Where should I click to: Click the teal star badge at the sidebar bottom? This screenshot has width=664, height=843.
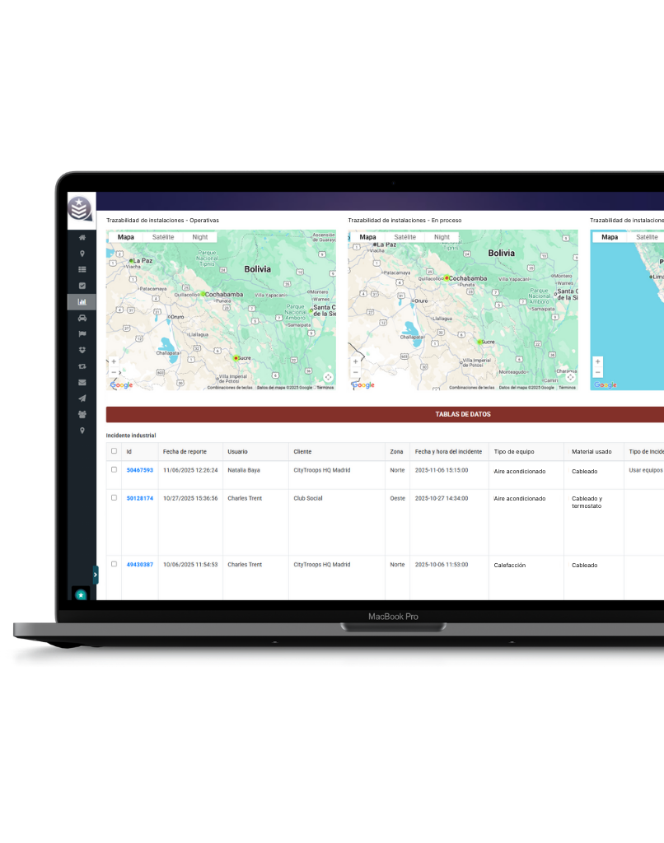[x=81, y=594]
